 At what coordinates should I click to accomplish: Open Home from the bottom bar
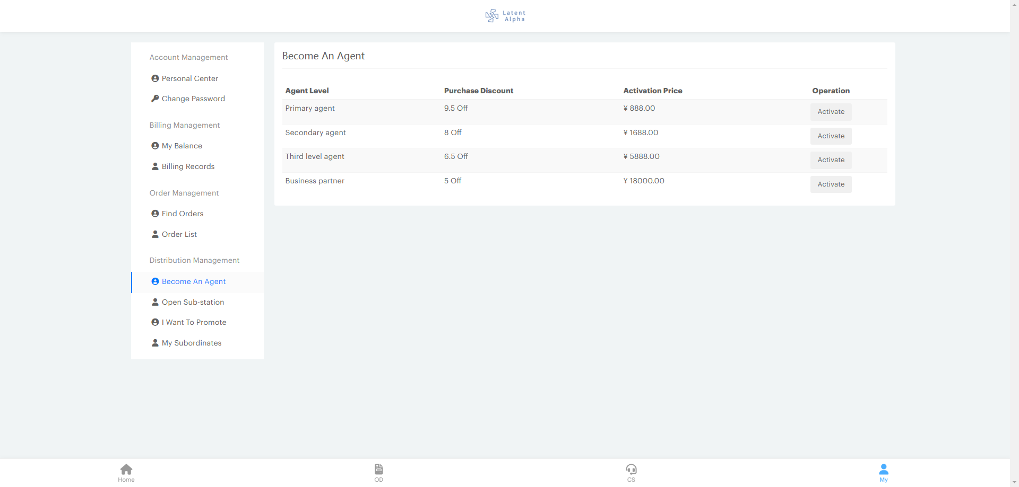click(x=126, y=472)
